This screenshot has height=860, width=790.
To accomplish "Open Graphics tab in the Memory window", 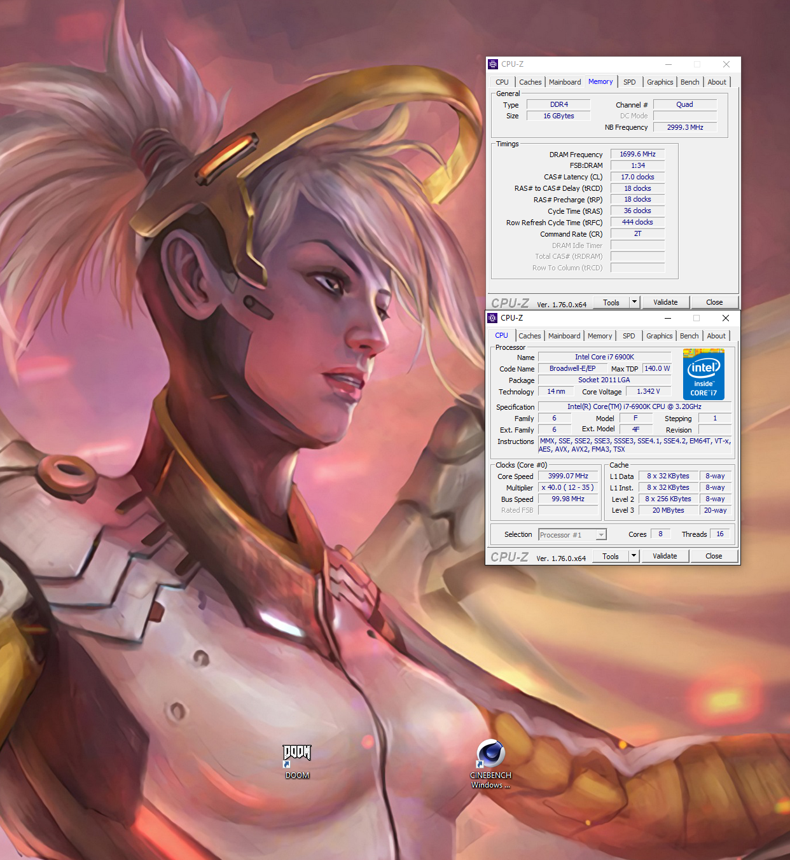I will 660,82.
